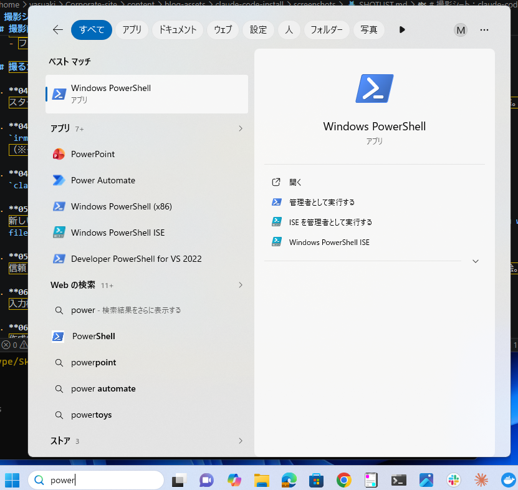518x490 pixels.
Task: Switch to the ドキュメント filter tab
Action: click(178, 30)
